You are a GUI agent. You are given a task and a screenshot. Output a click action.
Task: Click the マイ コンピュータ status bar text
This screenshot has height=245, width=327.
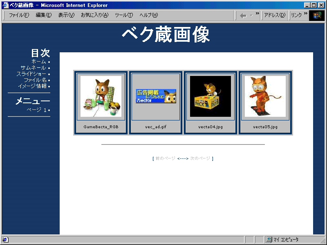click(286, 240)
